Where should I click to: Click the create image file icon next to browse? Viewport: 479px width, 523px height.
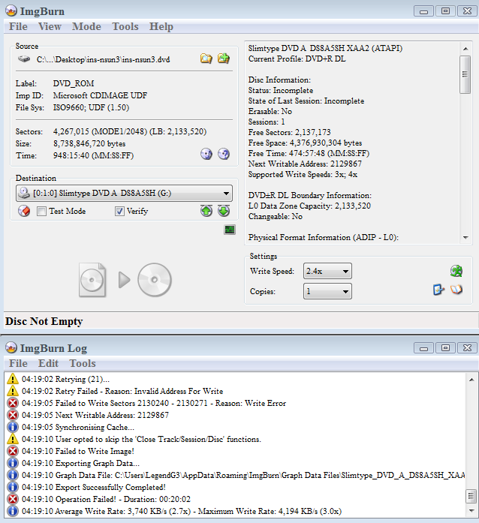tap(224, 59)
